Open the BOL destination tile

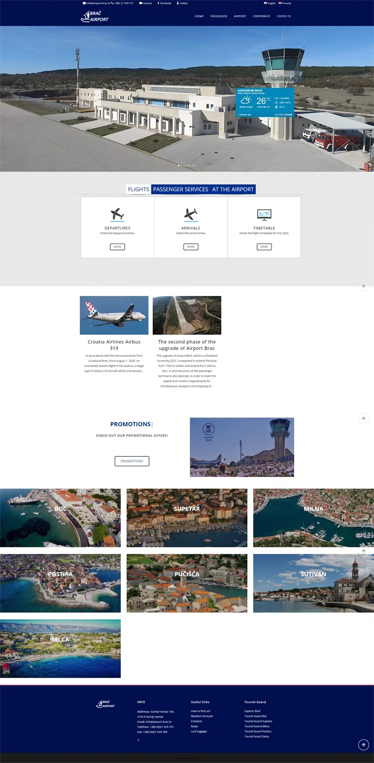click(60, 518)
